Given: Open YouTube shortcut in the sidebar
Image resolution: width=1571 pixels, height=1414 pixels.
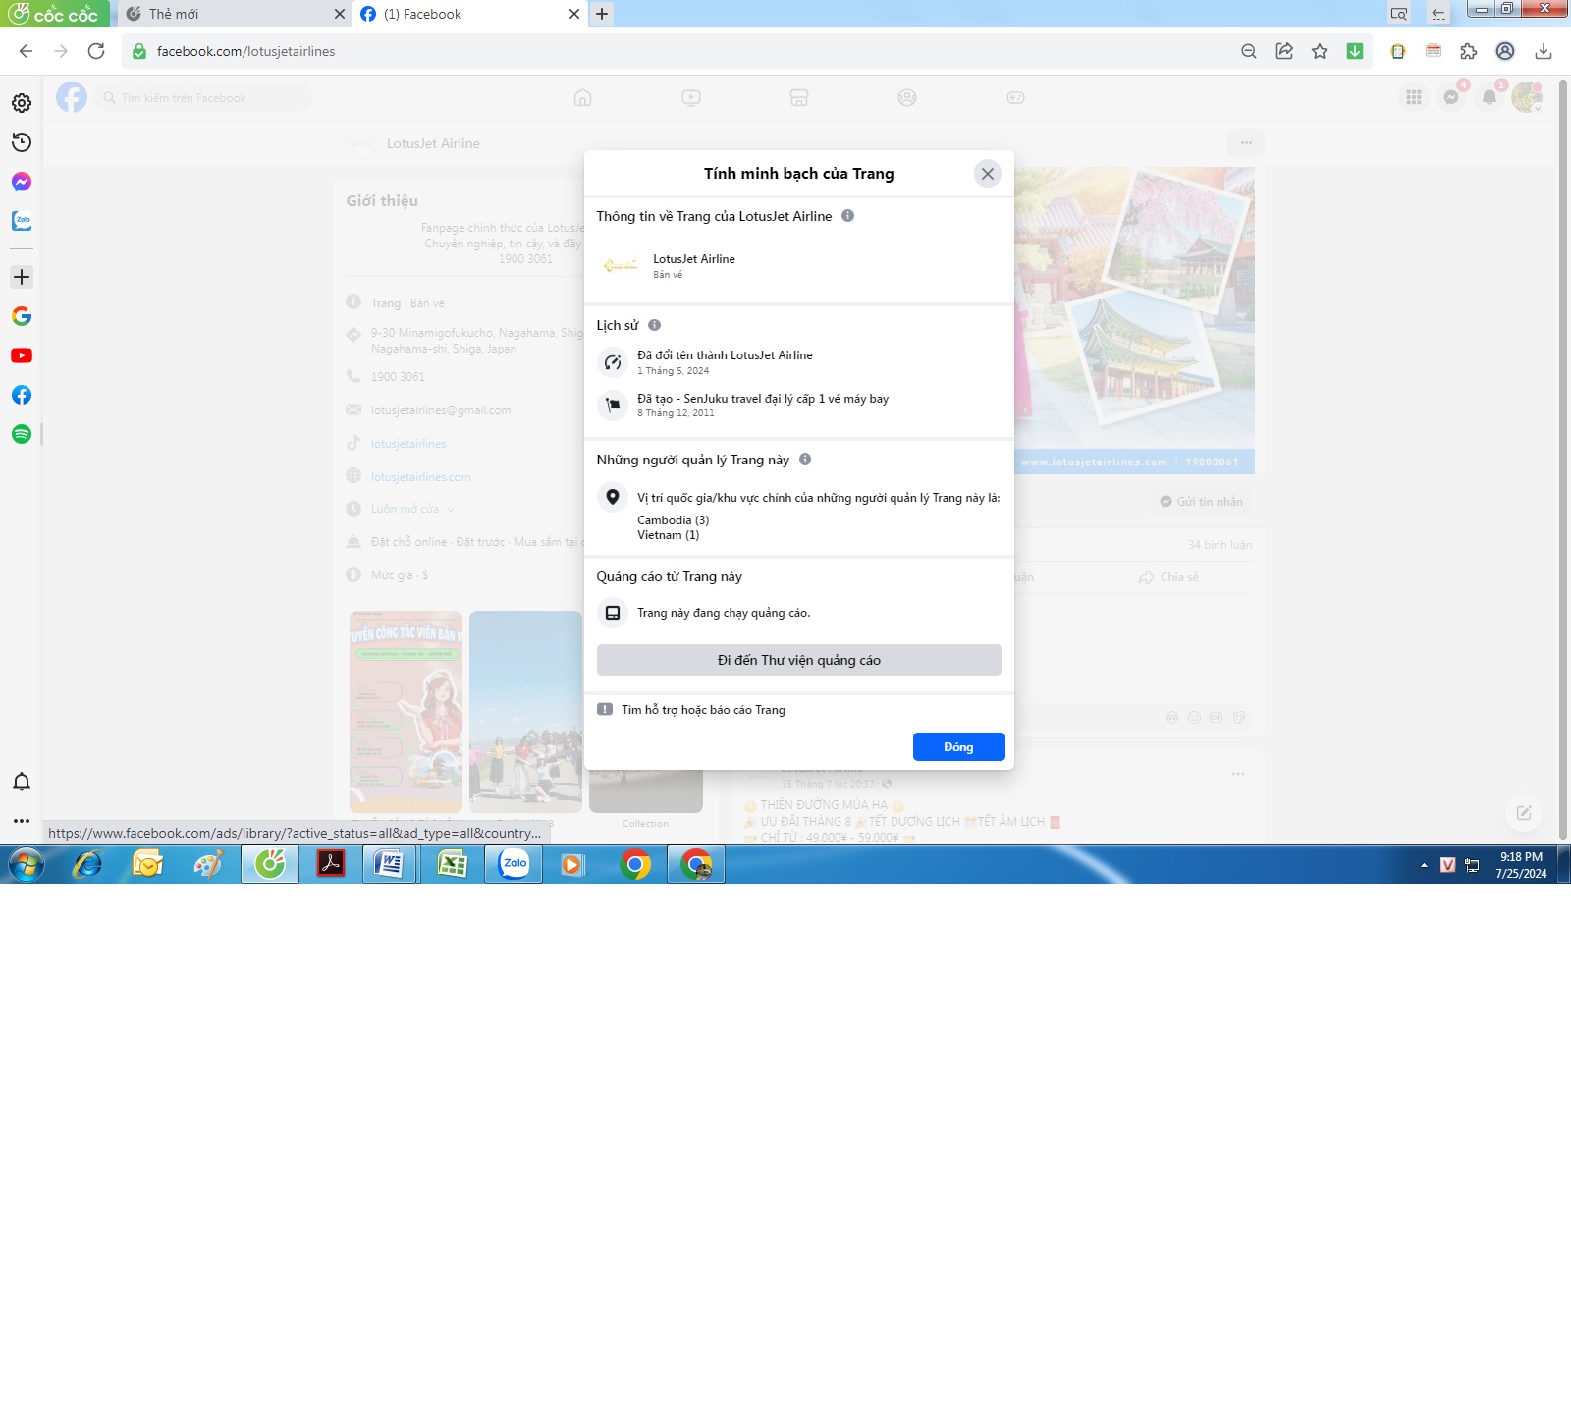Looking at the screenshot, I should click(x=22, y=355).
